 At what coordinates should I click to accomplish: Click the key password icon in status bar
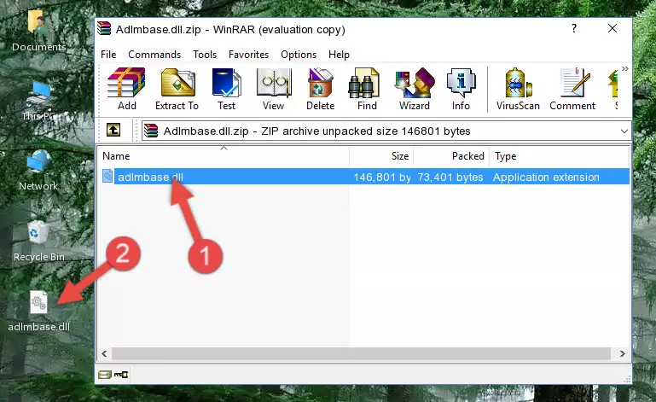pyautogui.click(x=121, y=375)
